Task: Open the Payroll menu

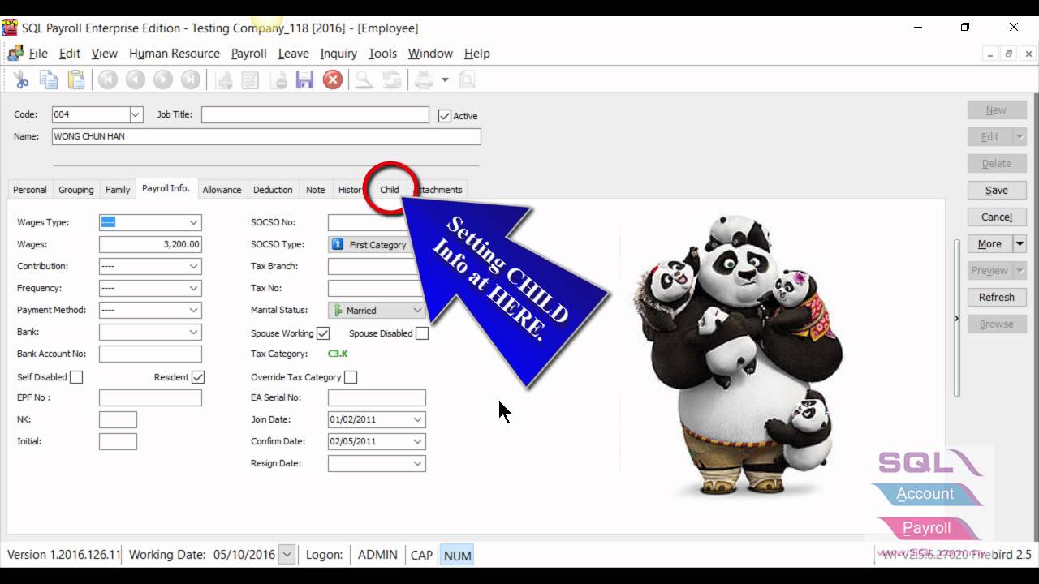Action: (x=248, y=54)
